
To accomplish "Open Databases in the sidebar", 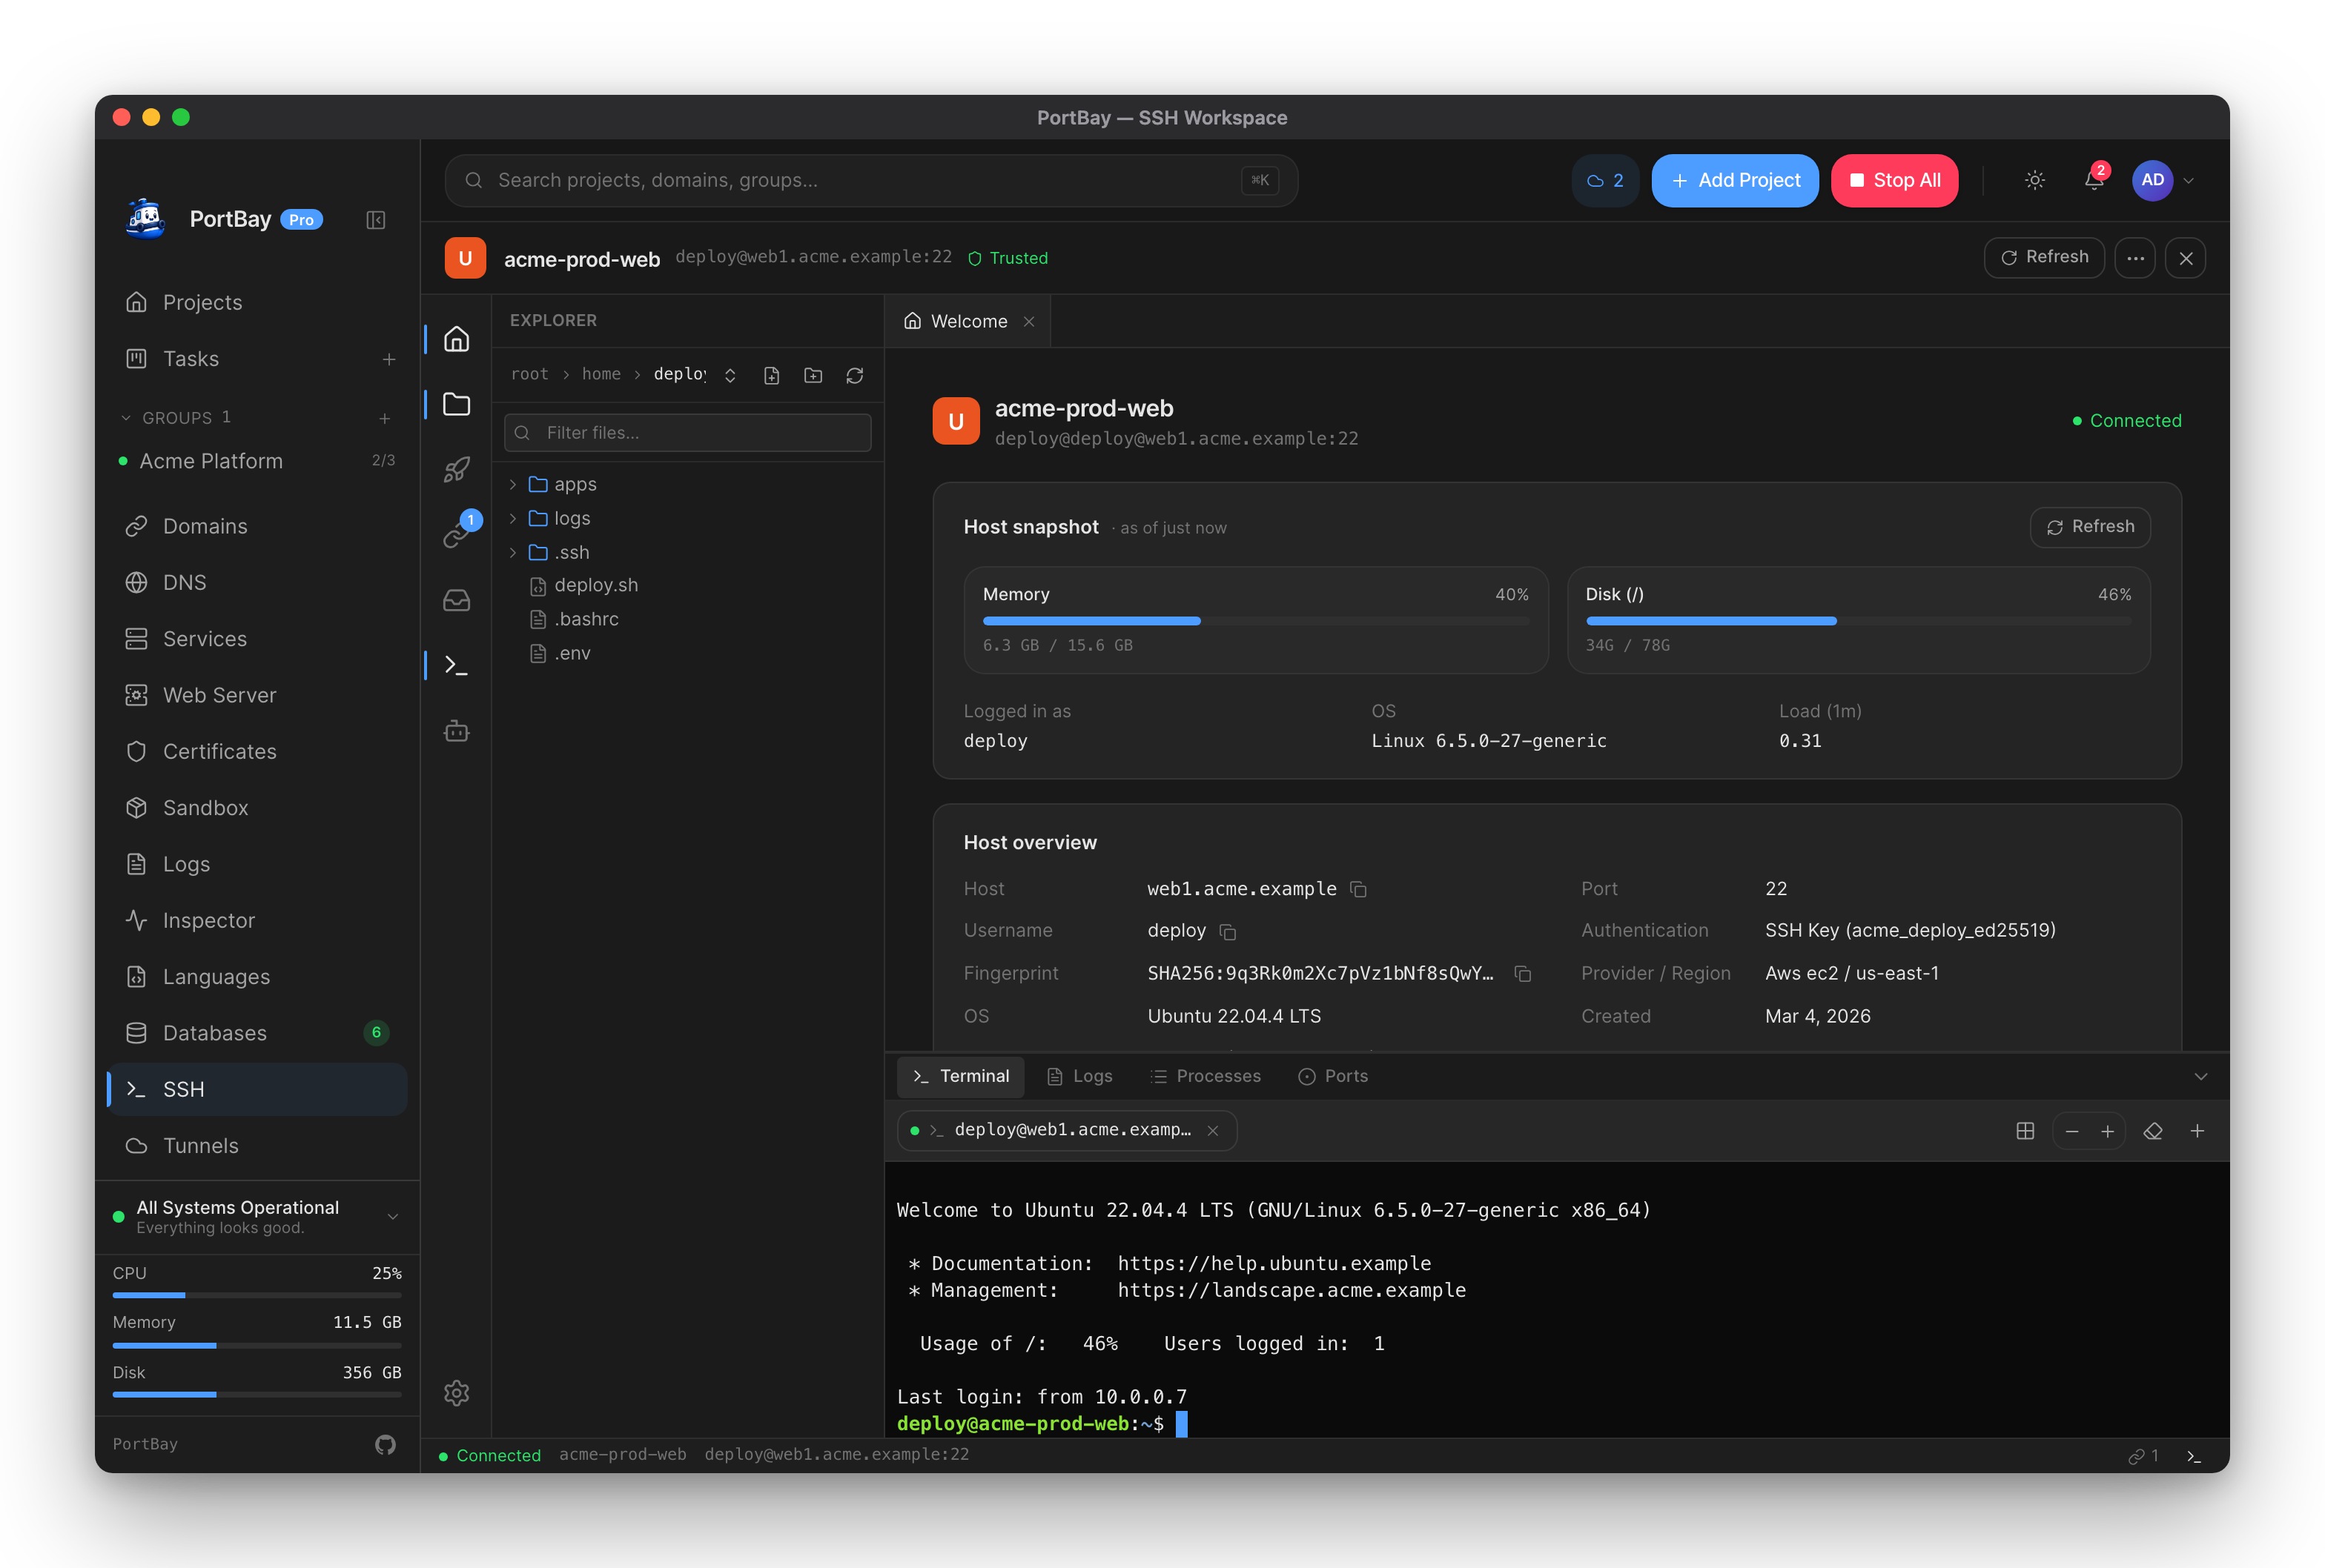I will coord(257,1033).
